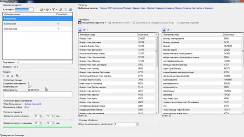
Task: Select left table row 'скачать бизнес план'
Action: click(x=117, y=46)
